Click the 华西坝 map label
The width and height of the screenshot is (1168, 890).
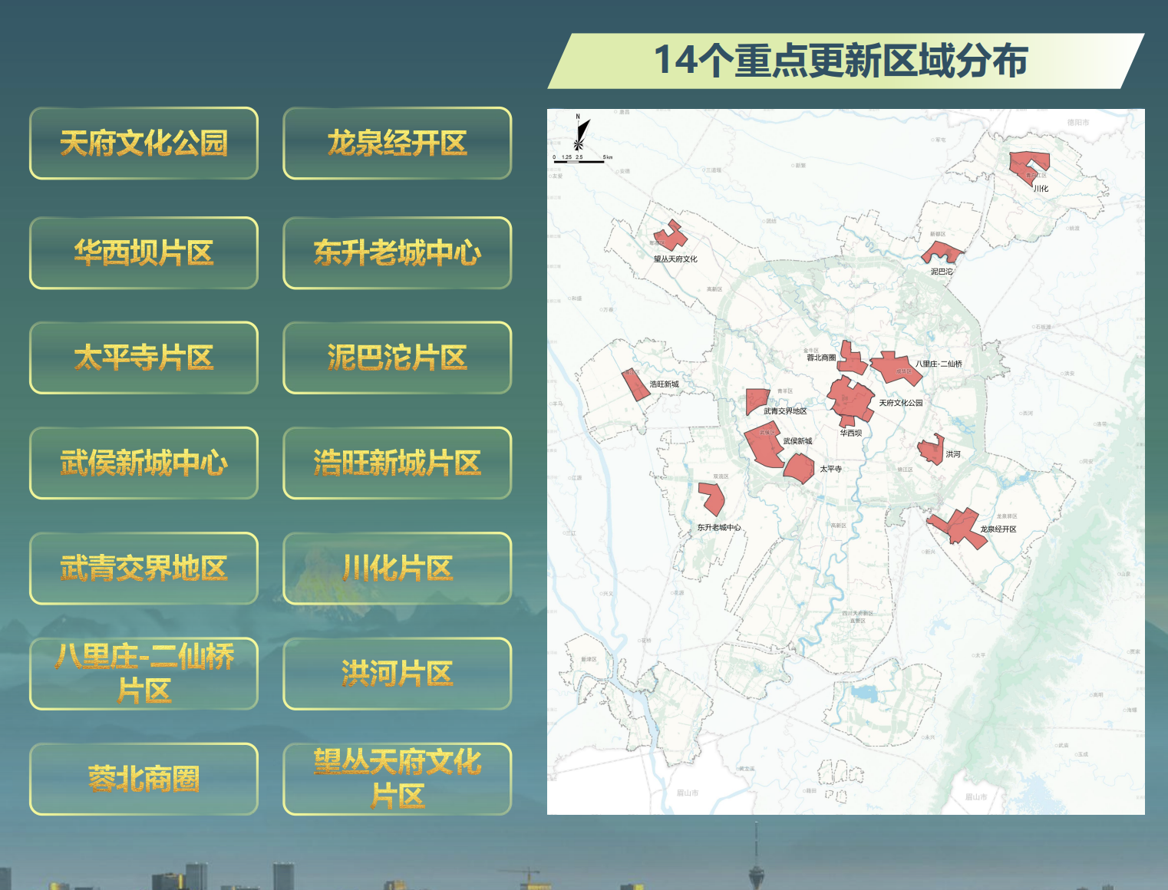850,433
